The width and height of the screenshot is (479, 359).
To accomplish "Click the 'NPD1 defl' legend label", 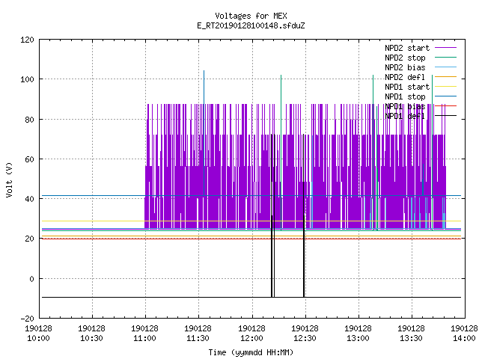I will [x=405, y=117].
